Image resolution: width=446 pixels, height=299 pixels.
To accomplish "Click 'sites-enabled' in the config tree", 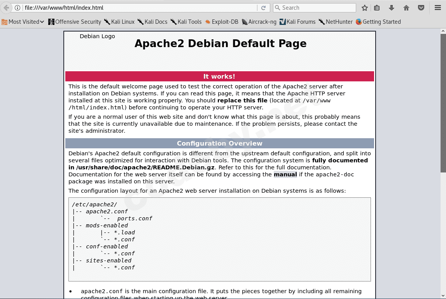I will 108,260.
